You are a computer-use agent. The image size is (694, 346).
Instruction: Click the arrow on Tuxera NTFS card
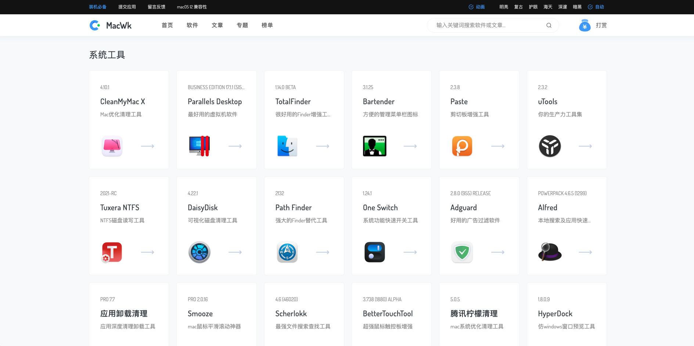[x=147, y=252]
